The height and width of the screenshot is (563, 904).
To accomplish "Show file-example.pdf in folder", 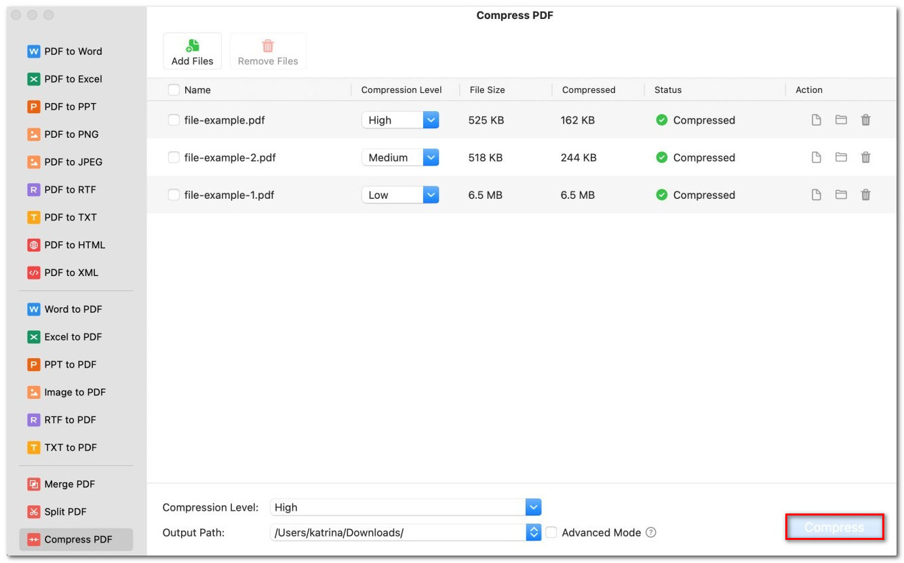I will pyautogui.click(x=841, y=120).
